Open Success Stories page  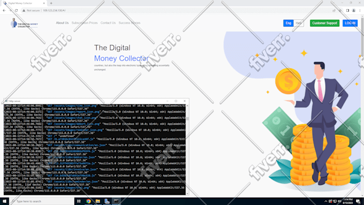tap(130, 23)
